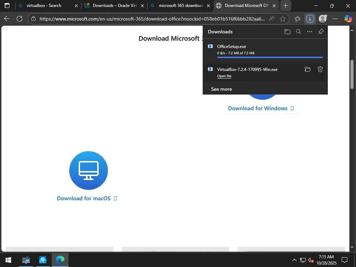Switch to Microsoft Edge in taskbar
356x267 pixels.
[x=60, y=260]
